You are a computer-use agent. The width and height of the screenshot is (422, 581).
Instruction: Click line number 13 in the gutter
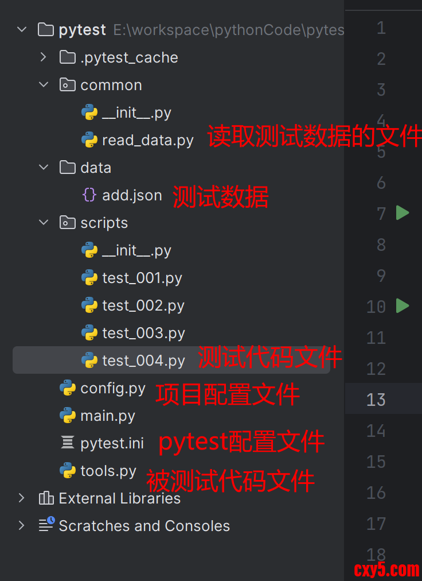[376, 400]
